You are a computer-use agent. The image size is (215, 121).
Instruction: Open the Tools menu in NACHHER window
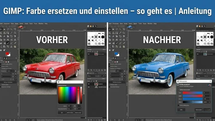click(x=140, y=24)
